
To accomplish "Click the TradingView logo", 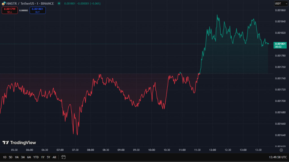I will pos(19,143).
